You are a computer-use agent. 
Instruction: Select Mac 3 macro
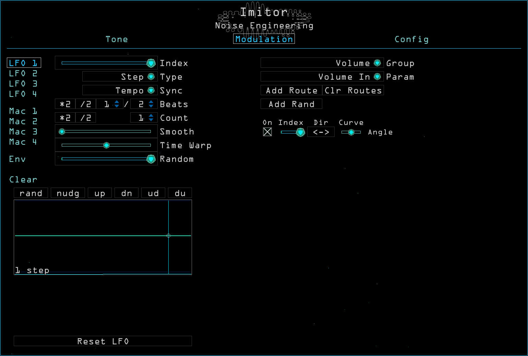23,131
